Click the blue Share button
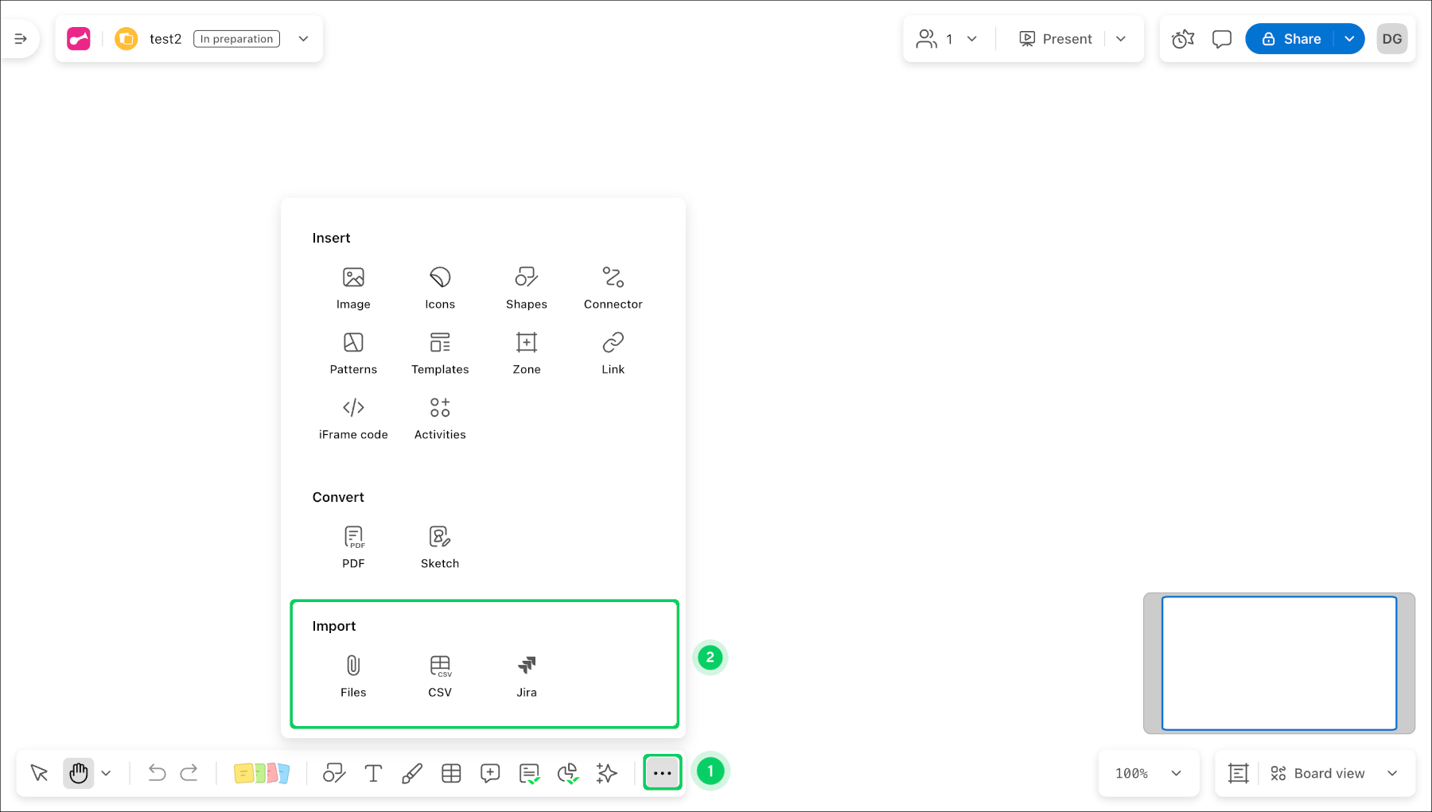This screenshot has height=812, width=1432. click(x=1298, y=38)
